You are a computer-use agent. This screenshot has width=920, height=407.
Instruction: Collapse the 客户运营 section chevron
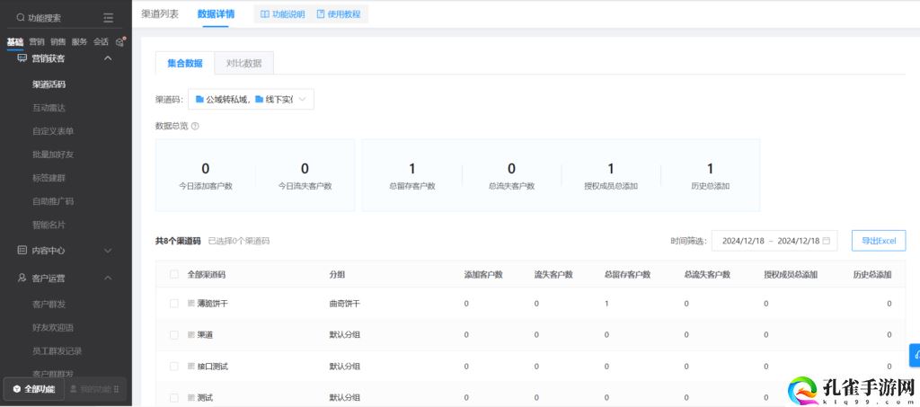click(108, 278)
